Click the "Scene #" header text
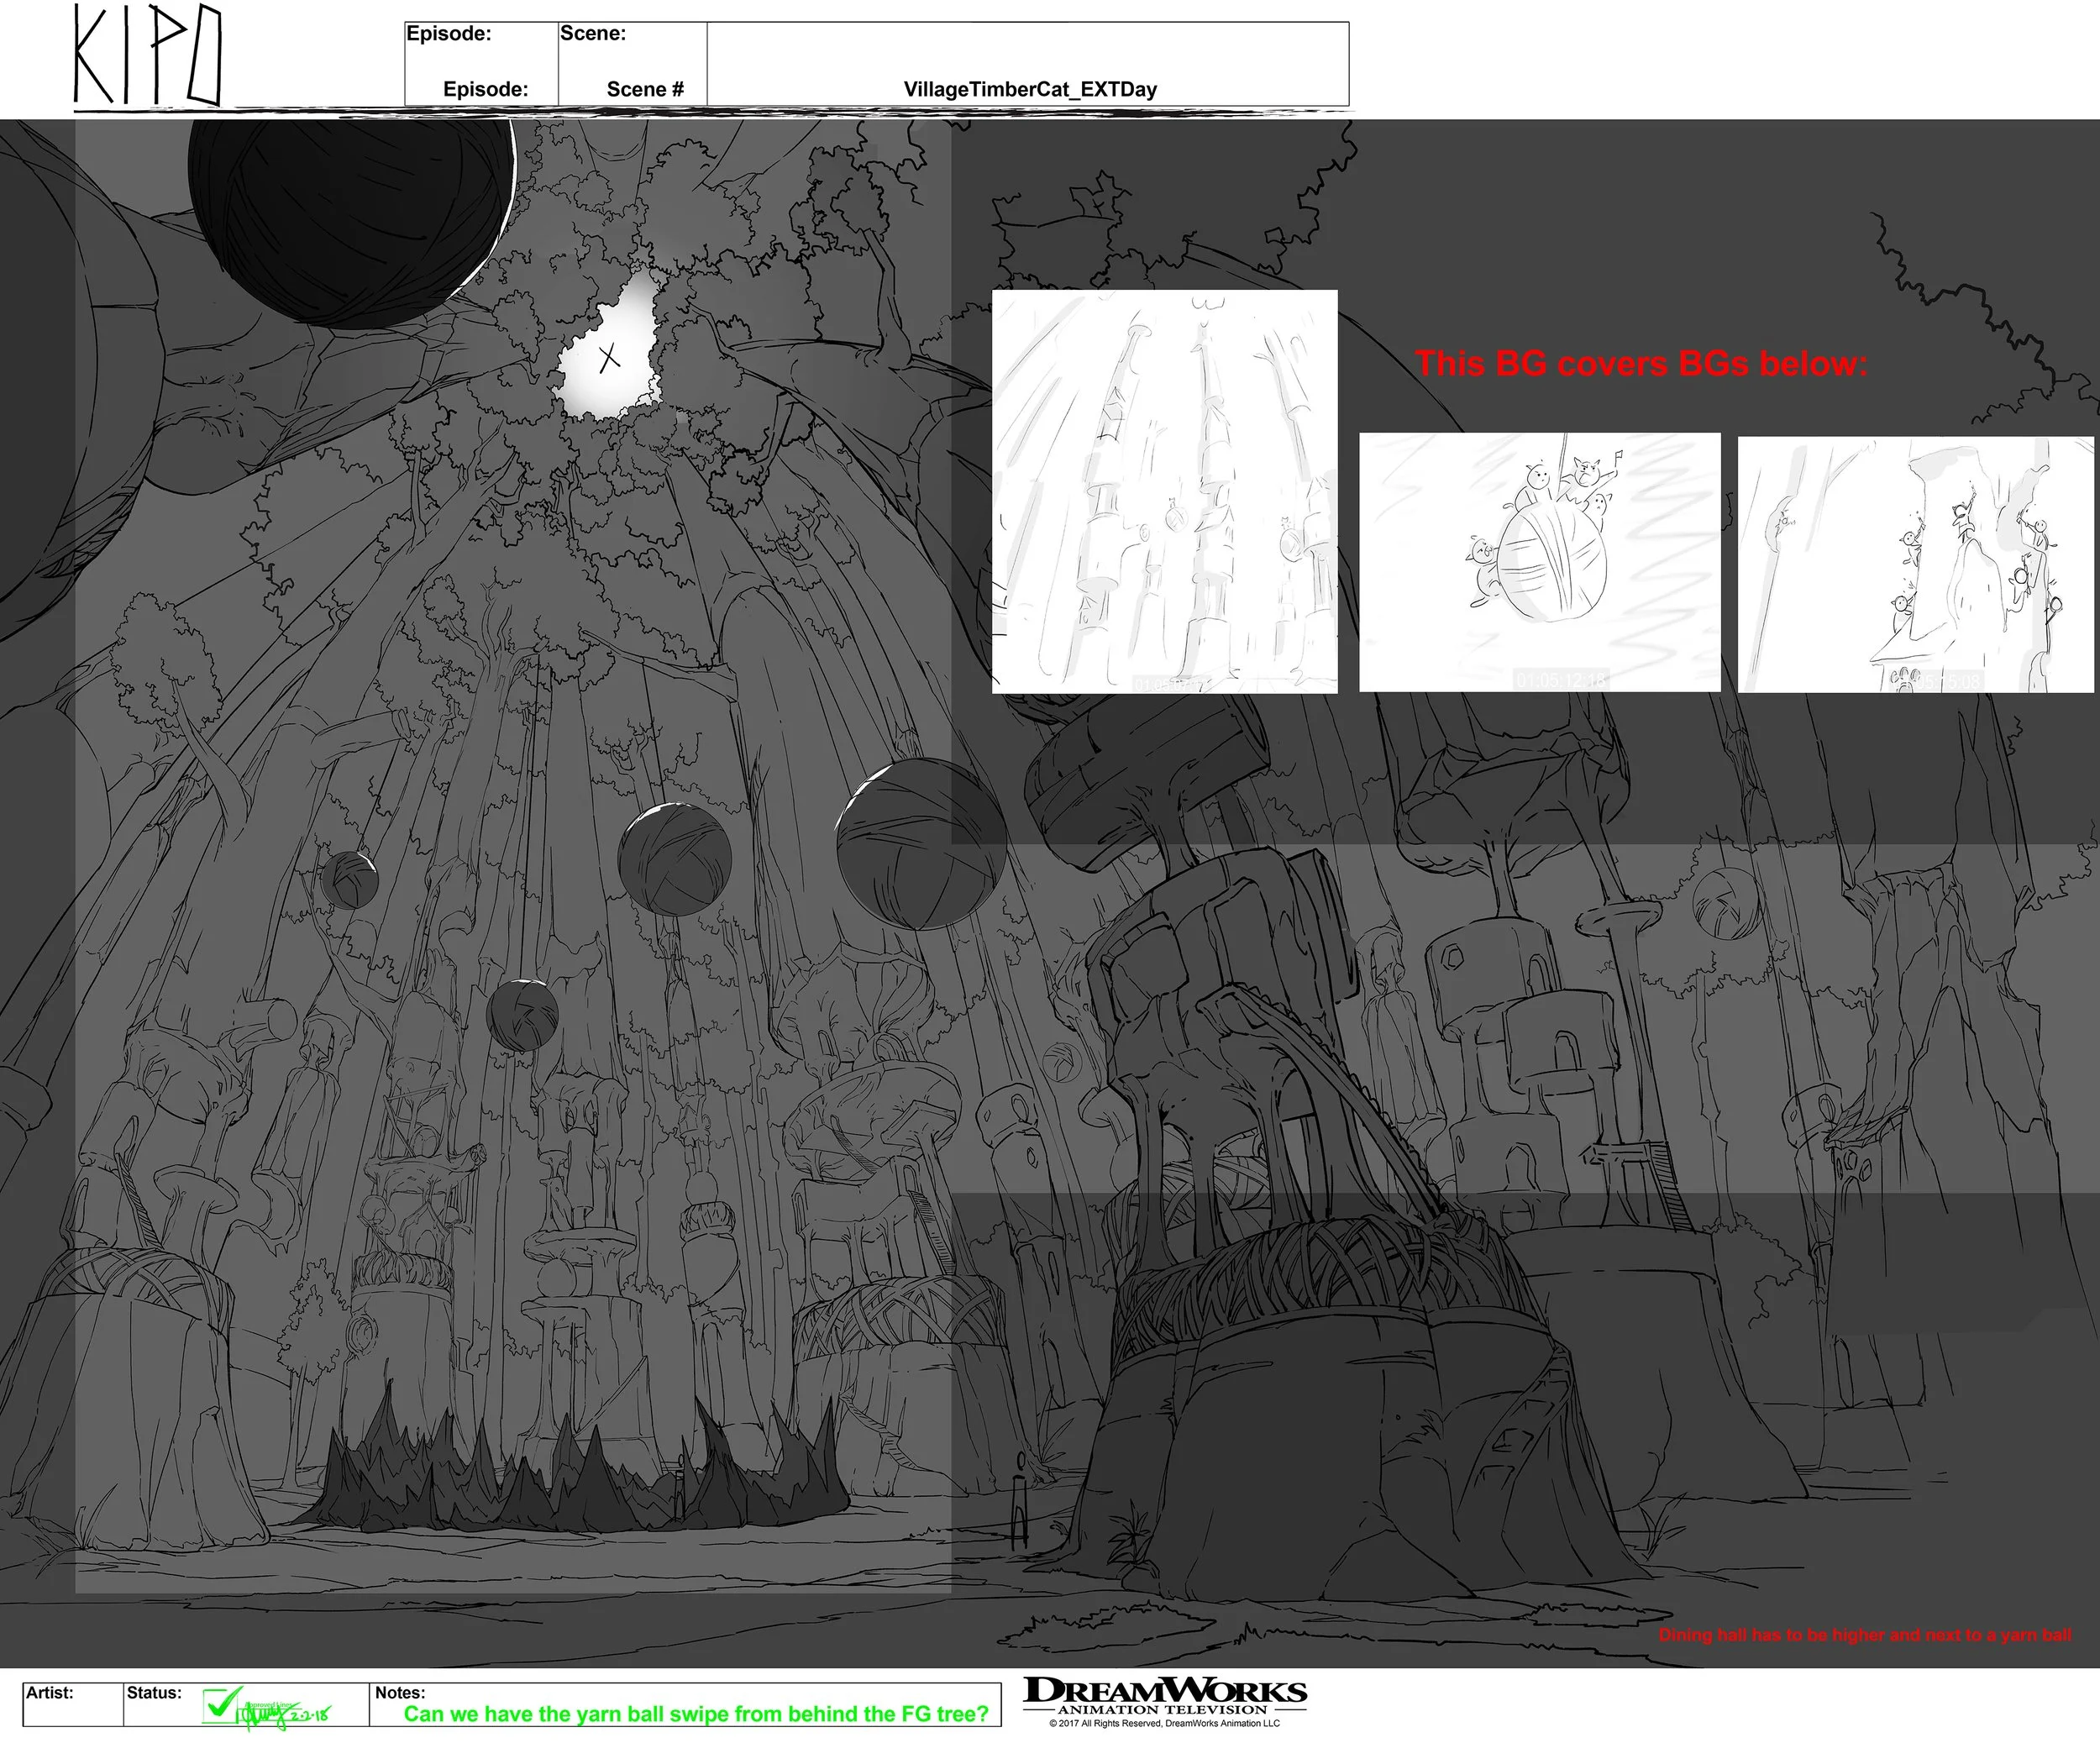 pyautogui.click(x=645, y=89)
